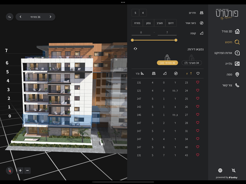Filter by east direction מזרח
The image size is (246, 184).
[137, 23]
